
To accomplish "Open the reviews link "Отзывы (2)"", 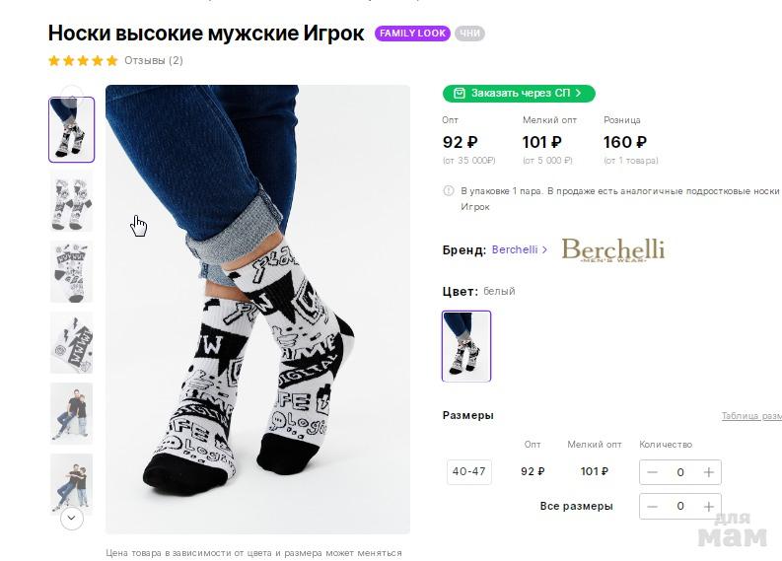I will point(153,61).
